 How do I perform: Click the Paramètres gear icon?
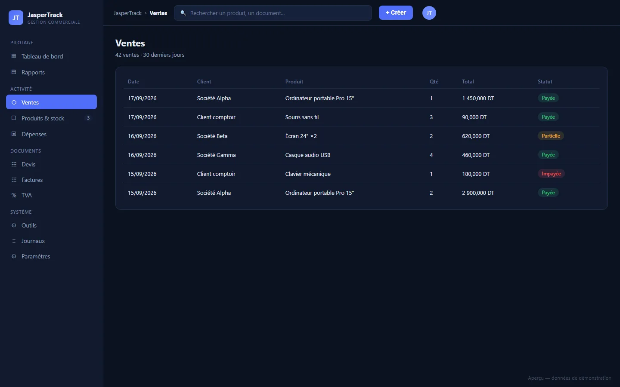coord(14,256)
